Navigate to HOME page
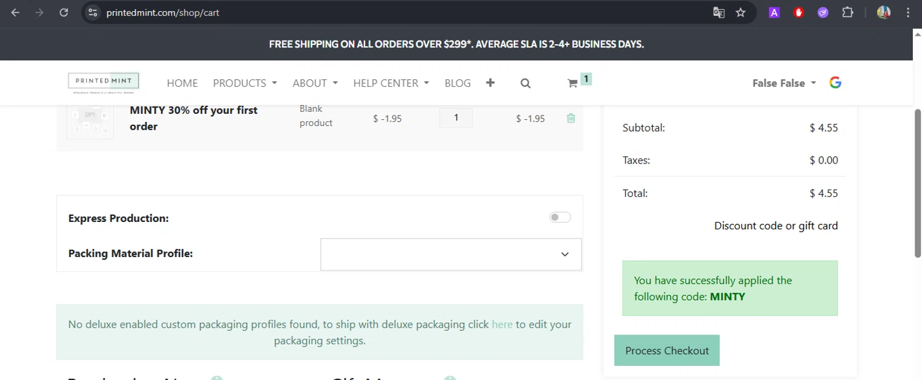 [x=182, y=83]
